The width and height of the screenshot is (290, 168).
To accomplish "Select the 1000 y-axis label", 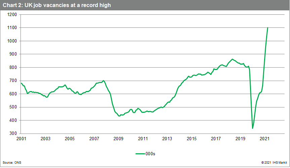I will pyautogui.click(x=12, y=41).
